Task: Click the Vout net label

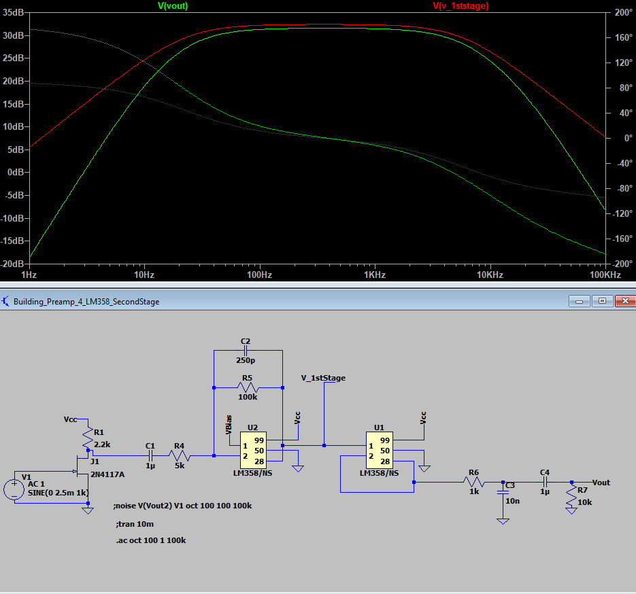Action: 601,482
